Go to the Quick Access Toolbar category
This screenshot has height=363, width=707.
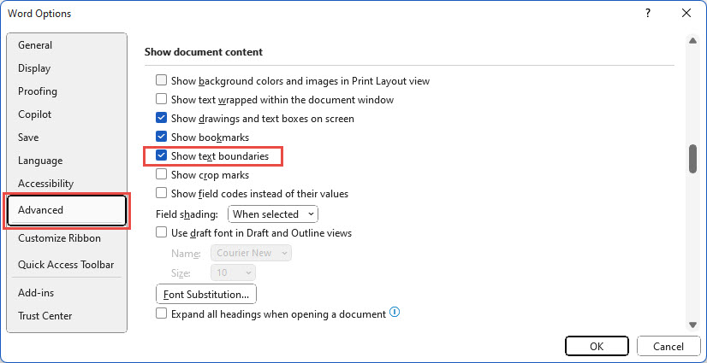tap(67, 265)
